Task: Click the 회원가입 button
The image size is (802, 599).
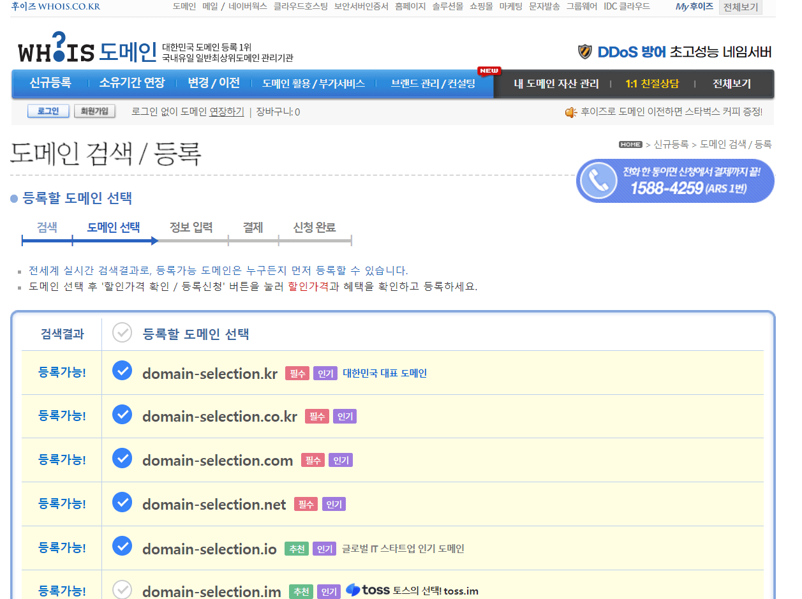Action: (x=94, y=111)
